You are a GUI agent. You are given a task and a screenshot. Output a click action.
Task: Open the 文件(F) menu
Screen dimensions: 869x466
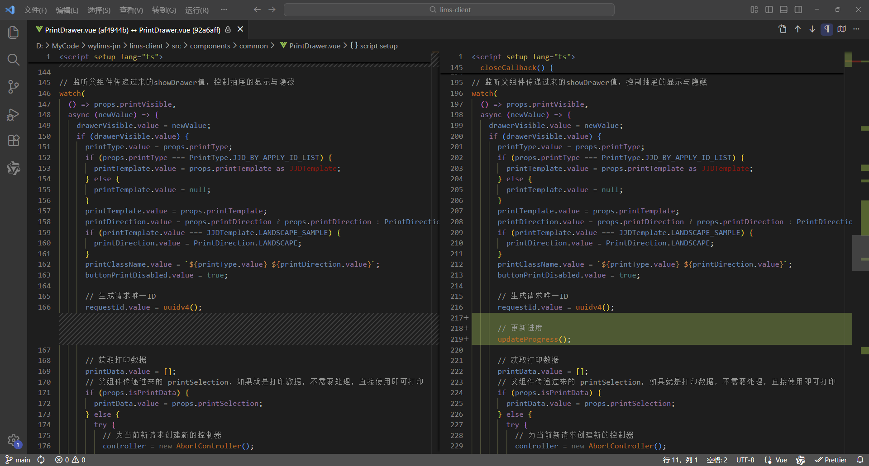tap(35, 10)
